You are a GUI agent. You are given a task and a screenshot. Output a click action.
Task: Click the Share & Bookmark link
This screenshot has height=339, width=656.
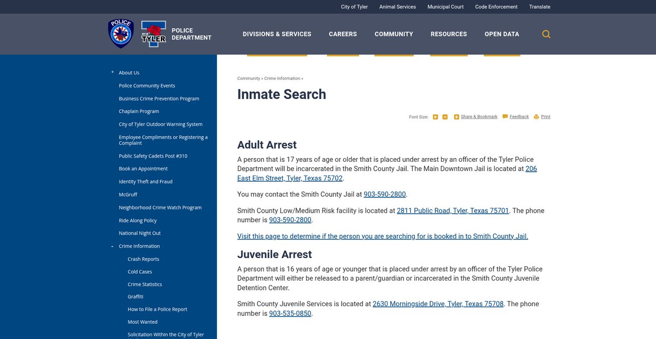(478, 117)
